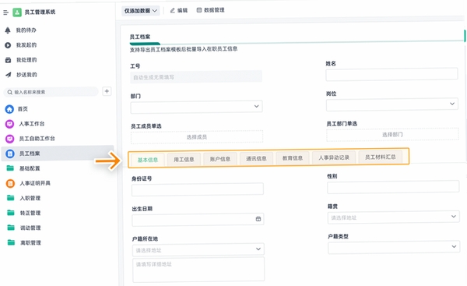The width and height of the screenshot is (467, 286).
Task: Open 我发起的 play icon
Action: pos(8,45)
